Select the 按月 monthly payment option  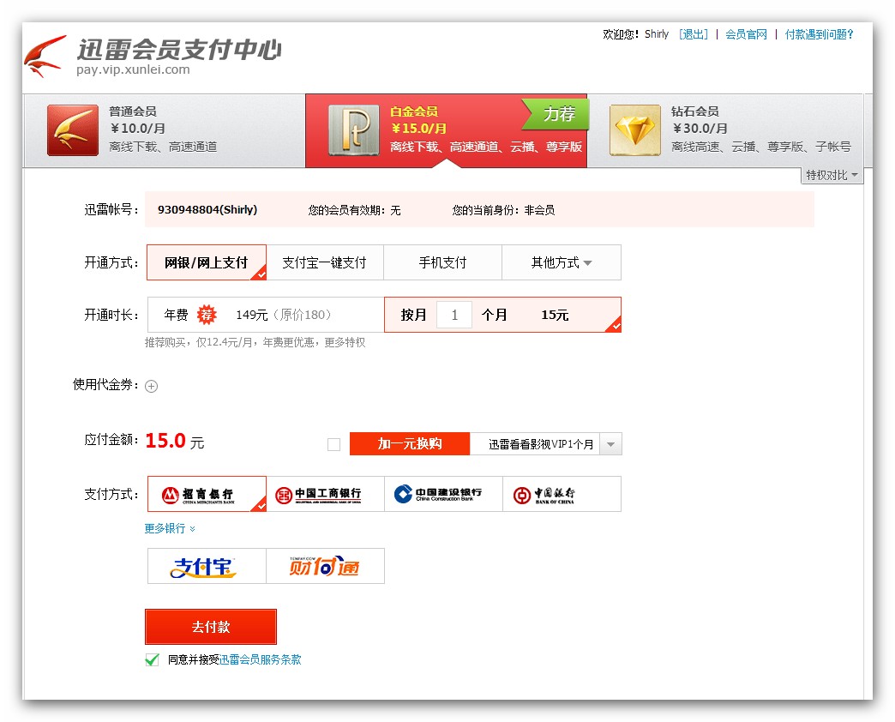[x=414, y=315]
